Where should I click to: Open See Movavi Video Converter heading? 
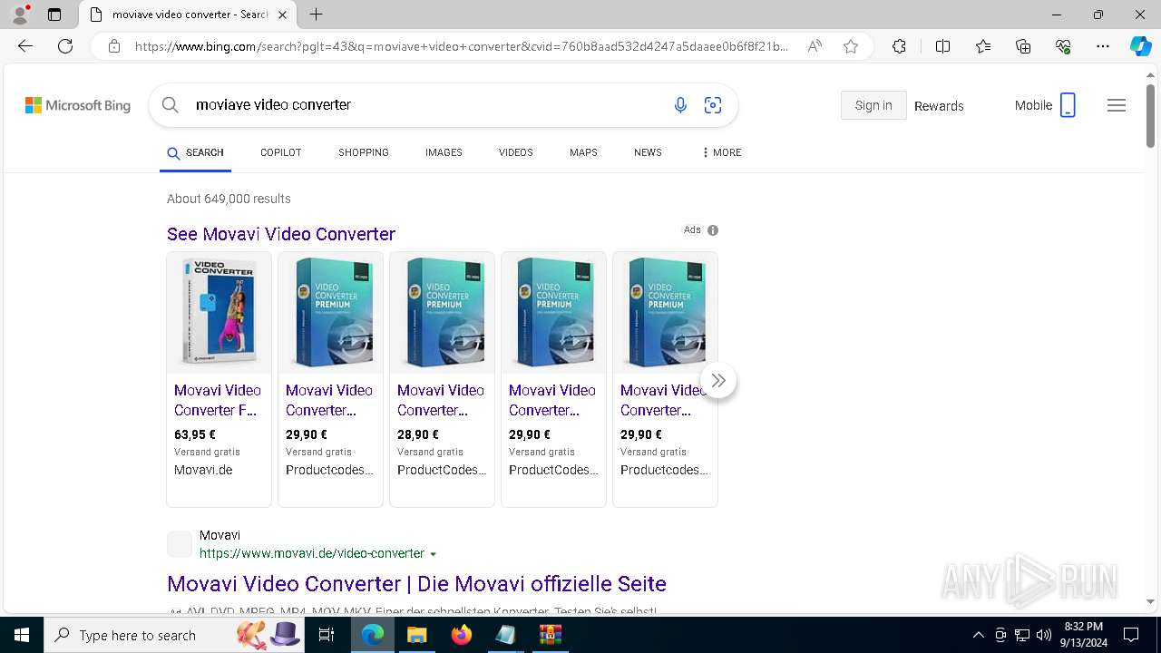pyautogui.click(x=281, y=234)
